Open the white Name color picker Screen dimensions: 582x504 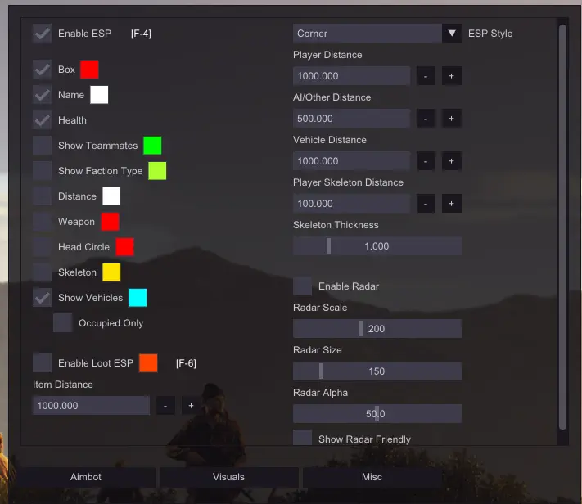[99, 95]
